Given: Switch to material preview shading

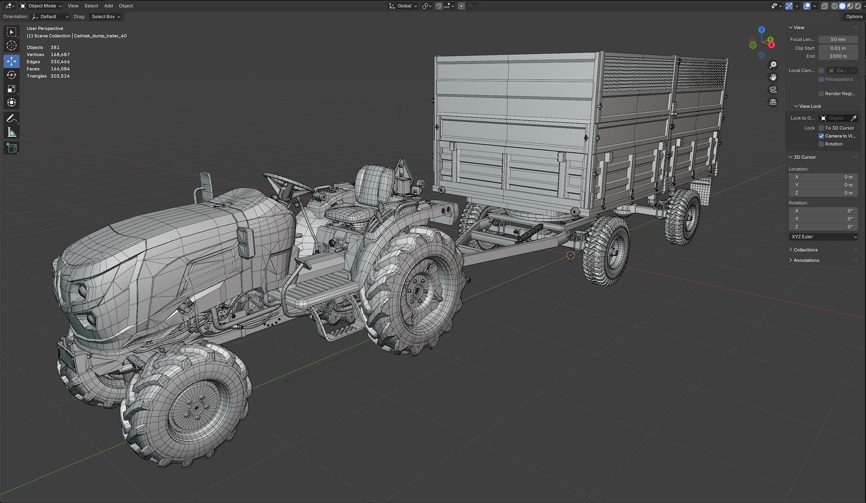Looking at the screenshot, I should (849, 6).
